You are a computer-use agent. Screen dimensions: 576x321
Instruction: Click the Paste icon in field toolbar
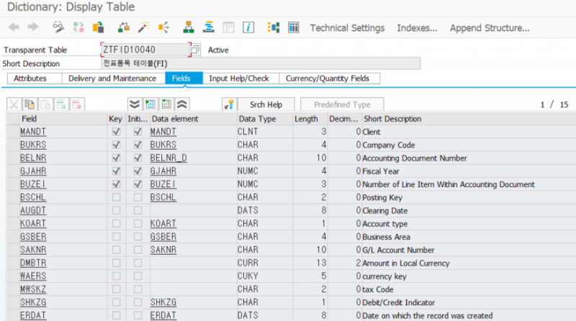45,104
